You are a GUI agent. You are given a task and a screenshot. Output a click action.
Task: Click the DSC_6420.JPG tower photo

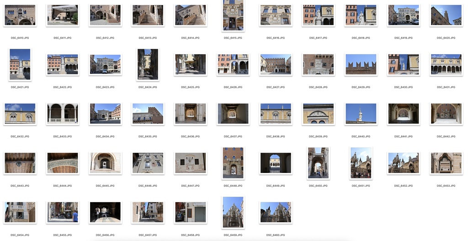click(446, 15)
